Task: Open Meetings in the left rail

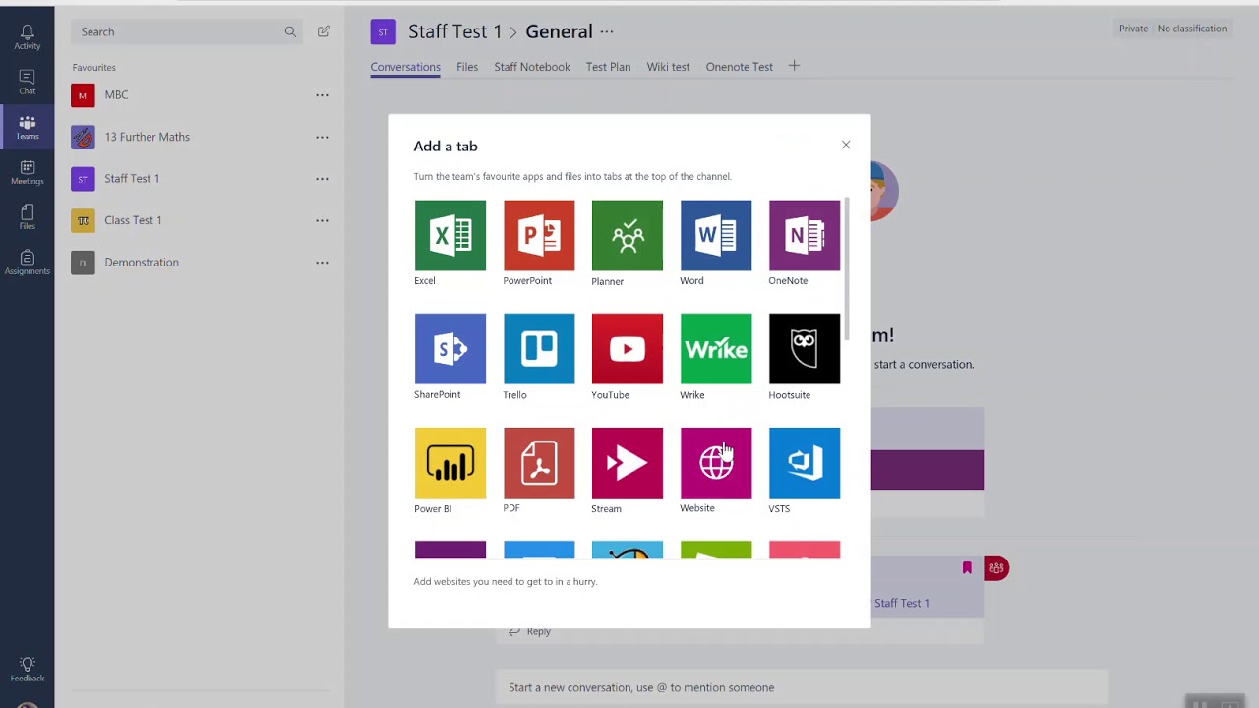Action: pos(27,173)
